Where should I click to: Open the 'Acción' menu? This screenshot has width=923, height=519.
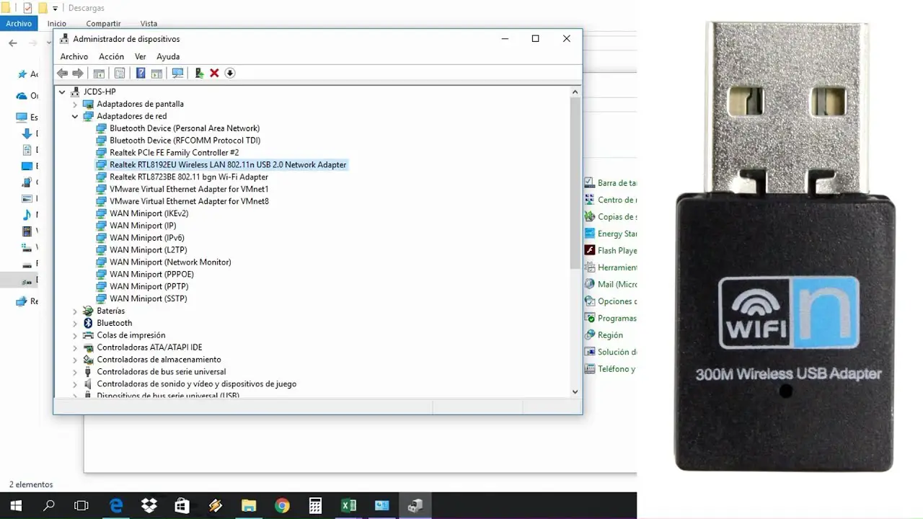click(x=111, y=56)
